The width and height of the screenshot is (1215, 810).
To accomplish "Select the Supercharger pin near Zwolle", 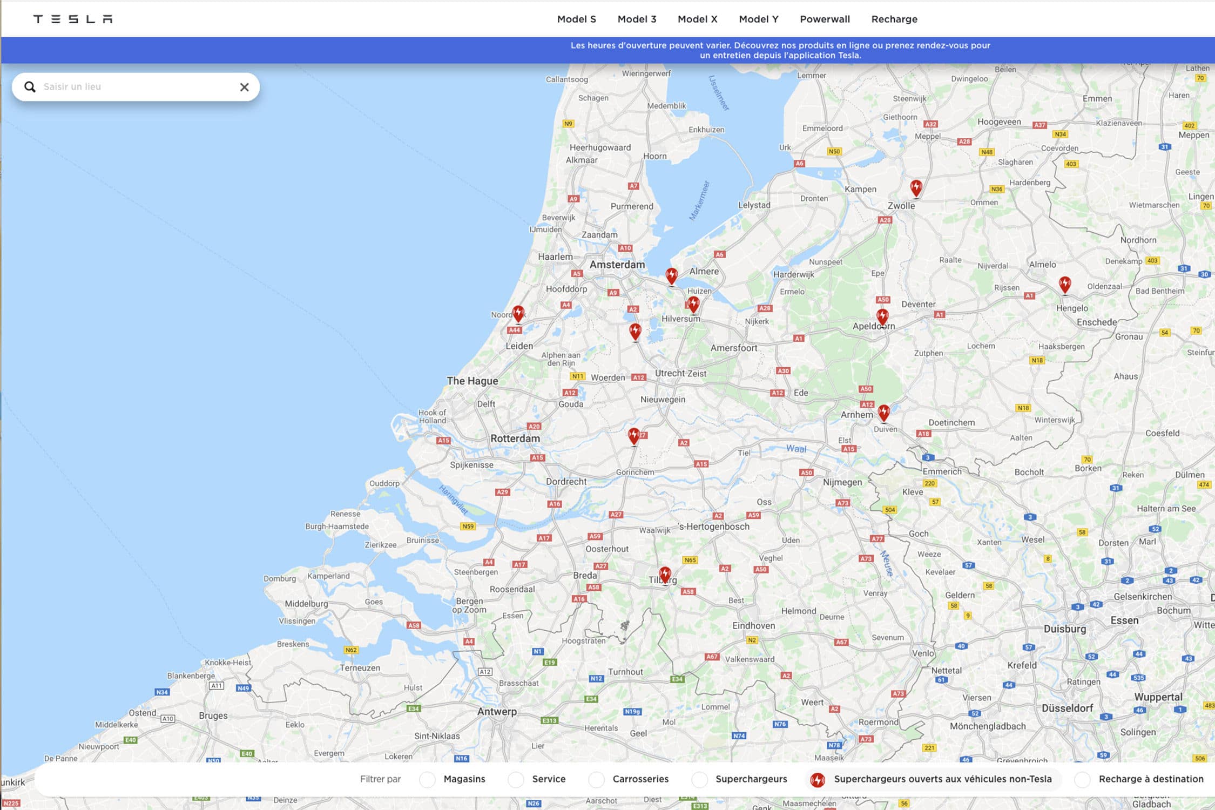I will coord(916,188).
